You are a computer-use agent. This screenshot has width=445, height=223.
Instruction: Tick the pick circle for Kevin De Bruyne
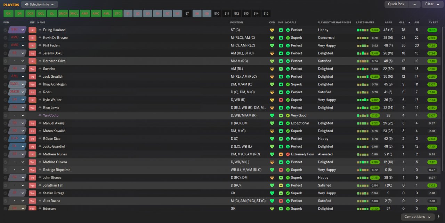point(5,38)
